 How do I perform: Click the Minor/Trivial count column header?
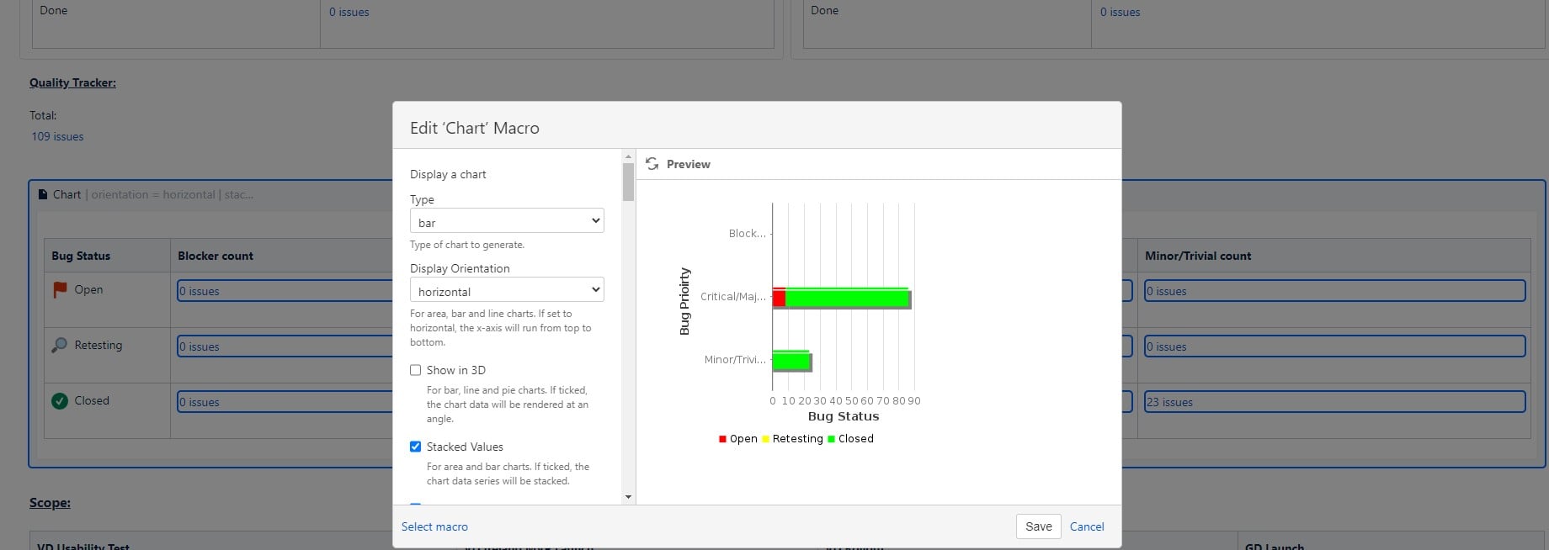point(1198,256)
